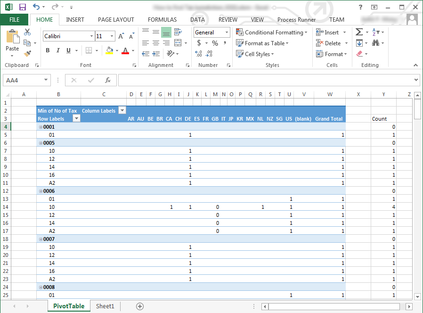The height and width of the screenshot is (313, 423).
Task: Switch to the PAGE LAYOUT ribbon tab
Action: (116, 20)
